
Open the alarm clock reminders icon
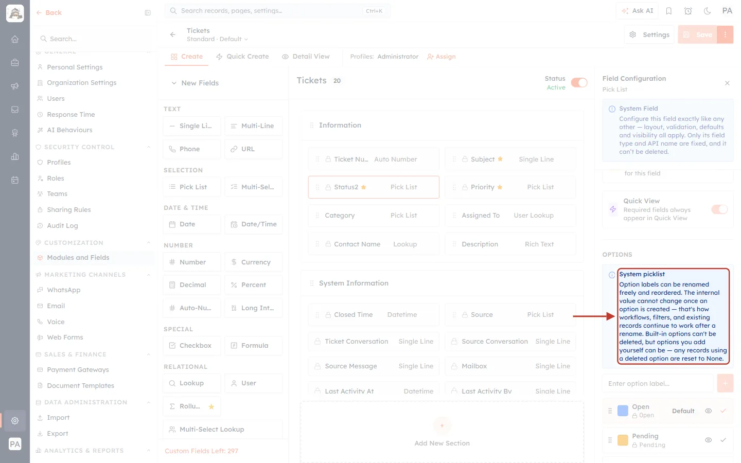coord(688,11)
